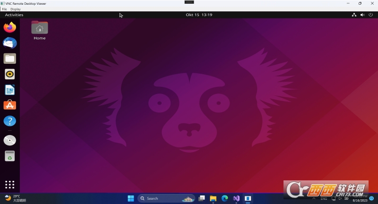Open the power menu icon in top bar
Screen dimensions: 378x204
pyautogui.click(x=370, y=15)
